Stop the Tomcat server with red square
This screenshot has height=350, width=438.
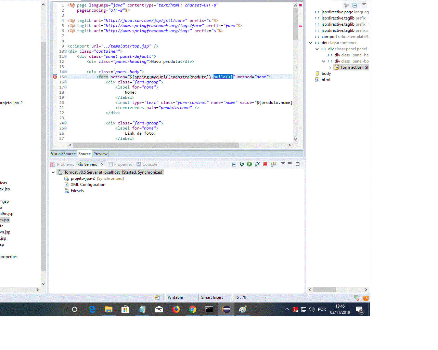tap(265, 164)
